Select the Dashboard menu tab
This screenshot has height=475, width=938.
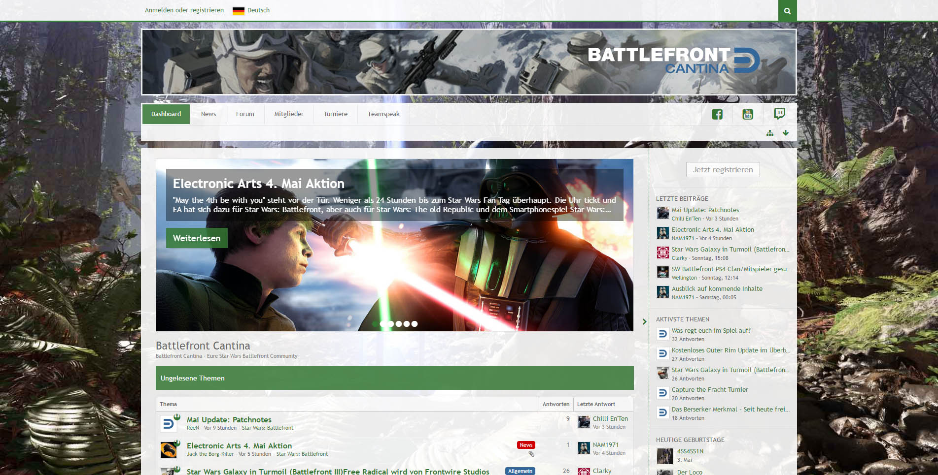click(x=166, y=114)
